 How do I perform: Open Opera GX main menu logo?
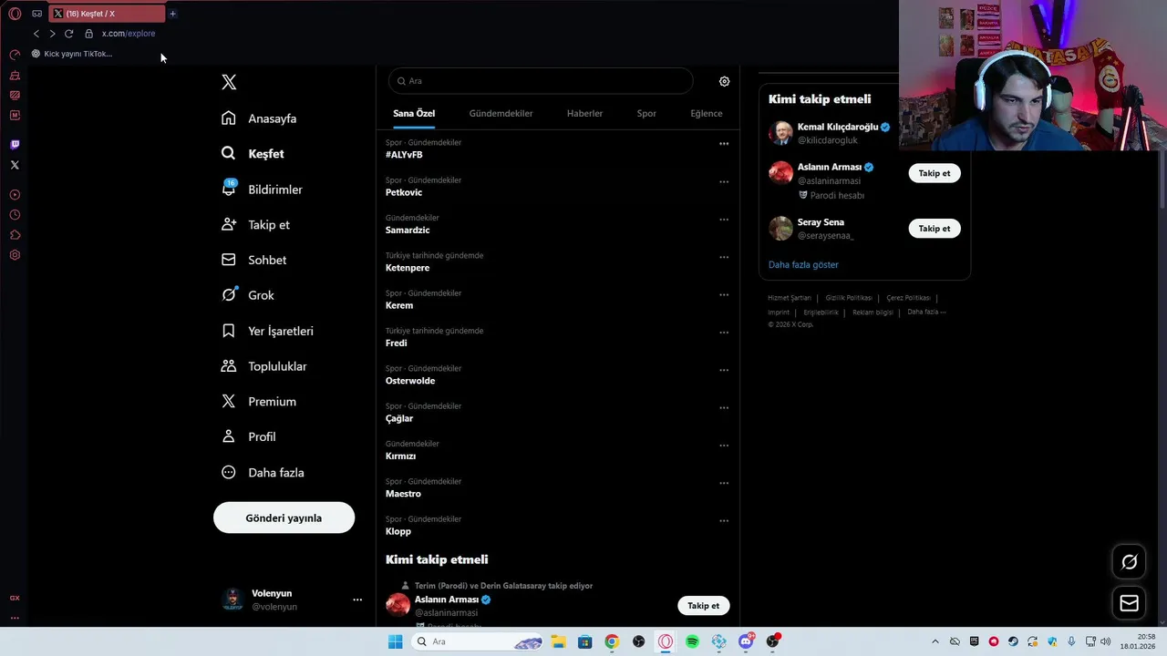click(15, 14)
